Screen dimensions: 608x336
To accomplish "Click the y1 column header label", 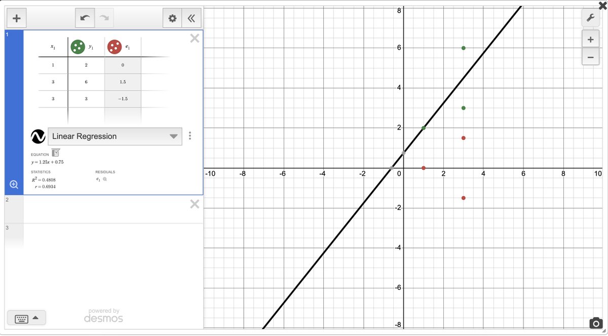I will pos(91,47).
